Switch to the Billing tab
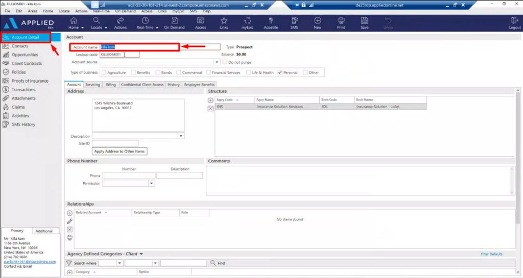The width and height of the screenshot is (523, 278). [111, 85]
